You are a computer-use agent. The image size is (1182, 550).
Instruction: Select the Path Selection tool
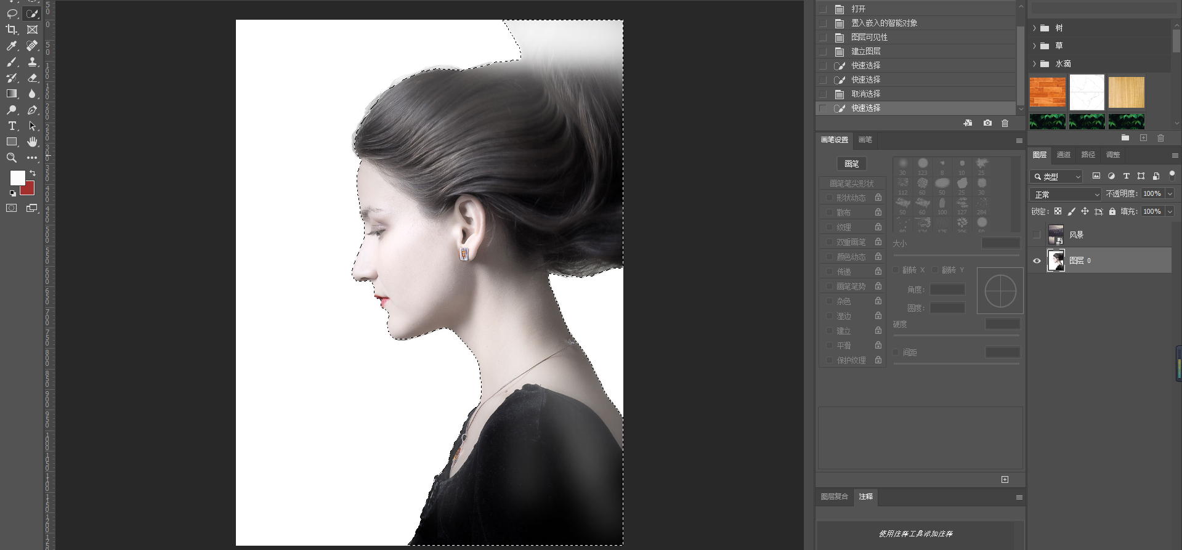(x=32, y=126)
